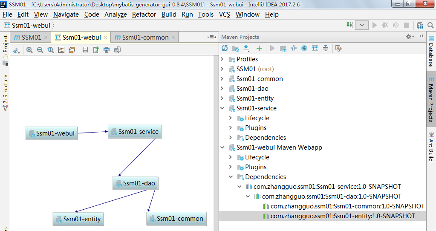This screenshot has height=231, width=436.
Task: Click the Stop square button
Action: [407, 25]
